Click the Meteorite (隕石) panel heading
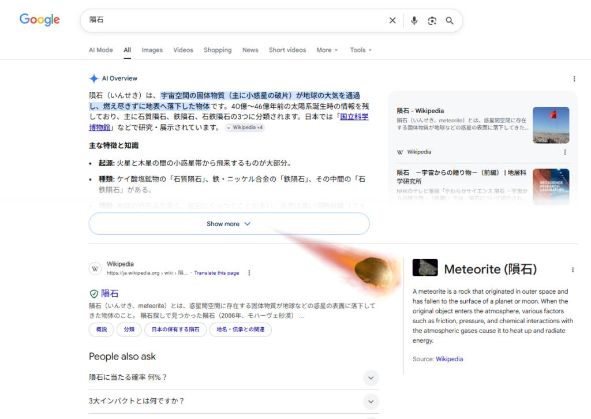Screen dimensions: 591x419 [x=491, y=269]
